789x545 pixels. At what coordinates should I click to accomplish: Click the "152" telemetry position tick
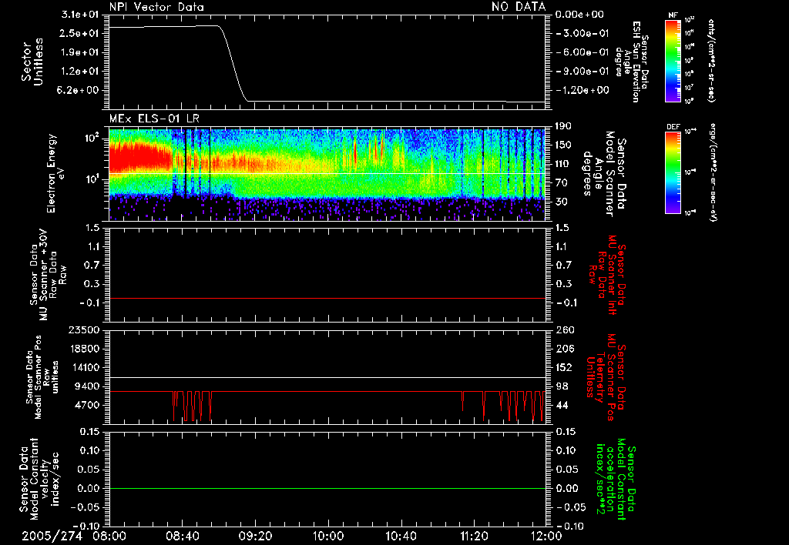coord(564,368)
